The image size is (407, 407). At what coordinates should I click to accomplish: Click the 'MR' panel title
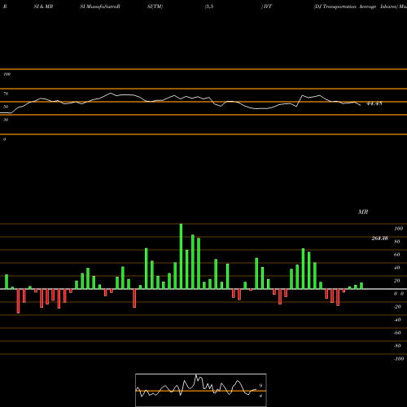coord(363,212)
